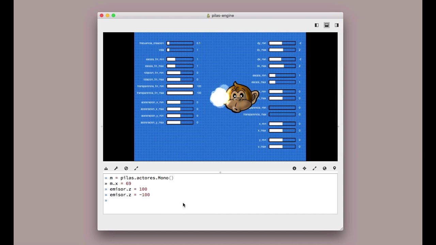Click the dx_max slider bar
The height and width of the screenshot is (245, 436).
[282, 66]
